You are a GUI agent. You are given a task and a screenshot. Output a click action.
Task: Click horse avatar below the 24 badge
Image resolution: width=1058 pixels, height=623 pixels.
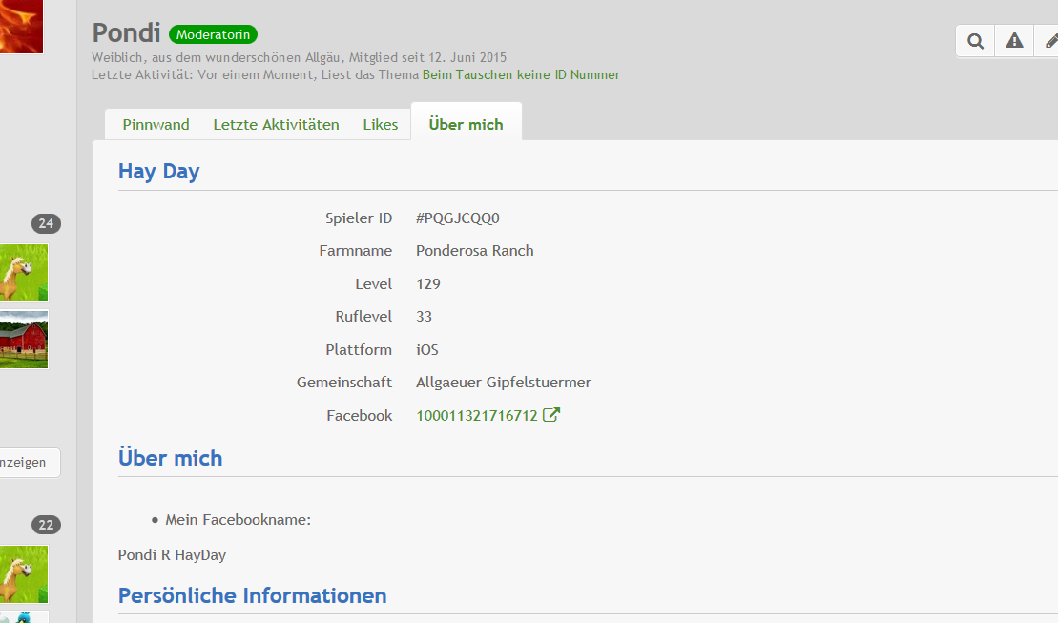(23, 273)
